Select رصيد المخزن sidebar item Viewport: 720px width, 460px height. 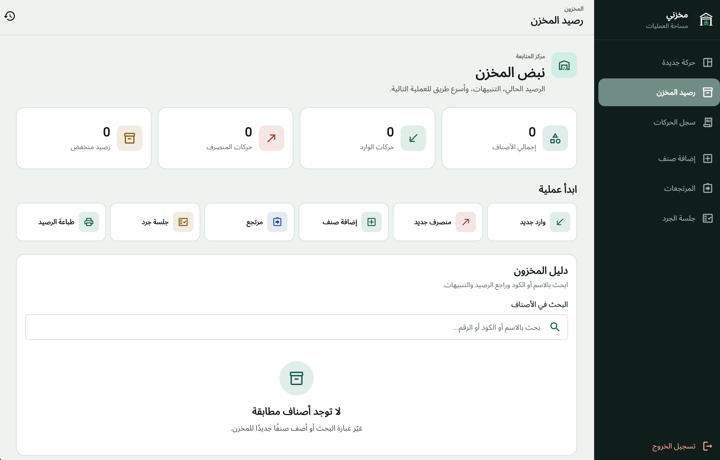(659, 92)
